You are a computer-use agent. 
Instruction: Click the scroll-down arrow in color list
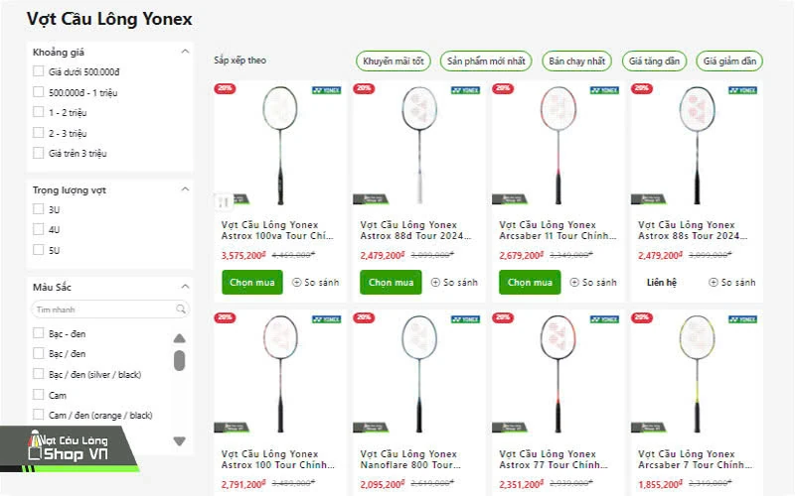179,440
